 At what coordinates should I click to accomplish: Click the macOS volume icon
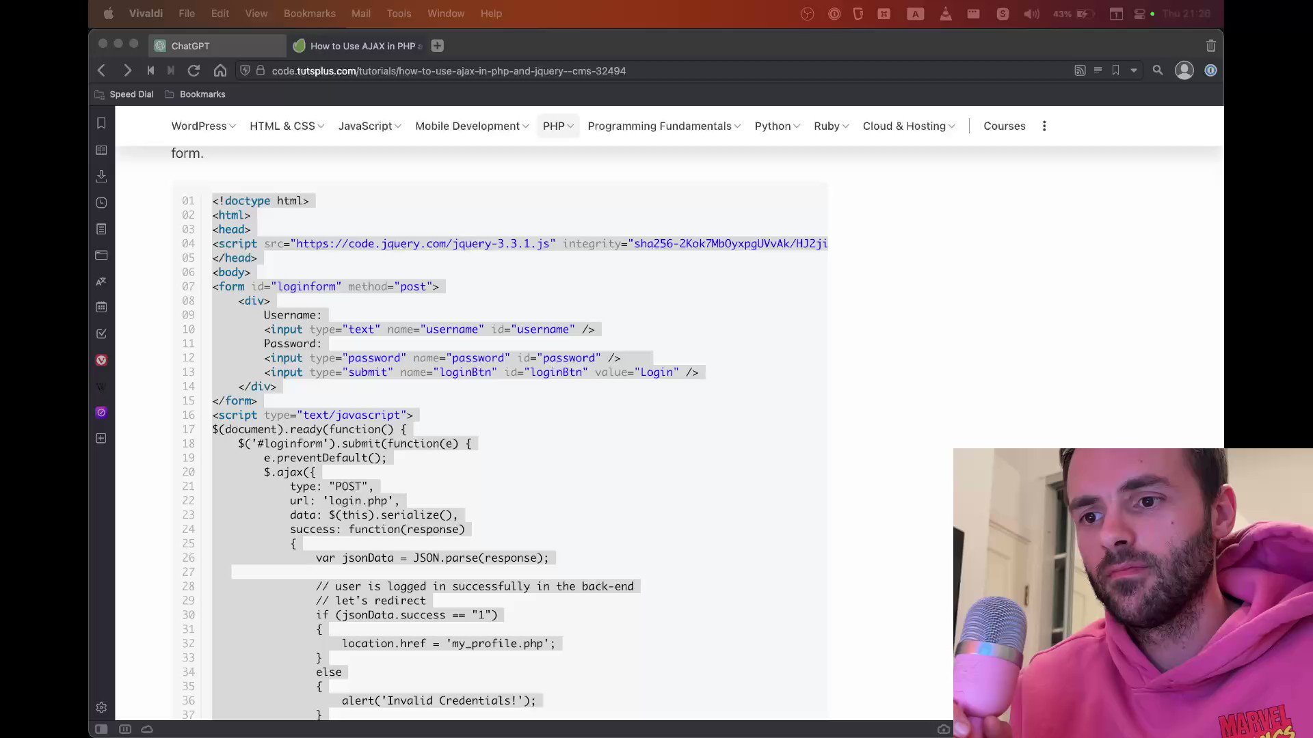coord(1031,14)
